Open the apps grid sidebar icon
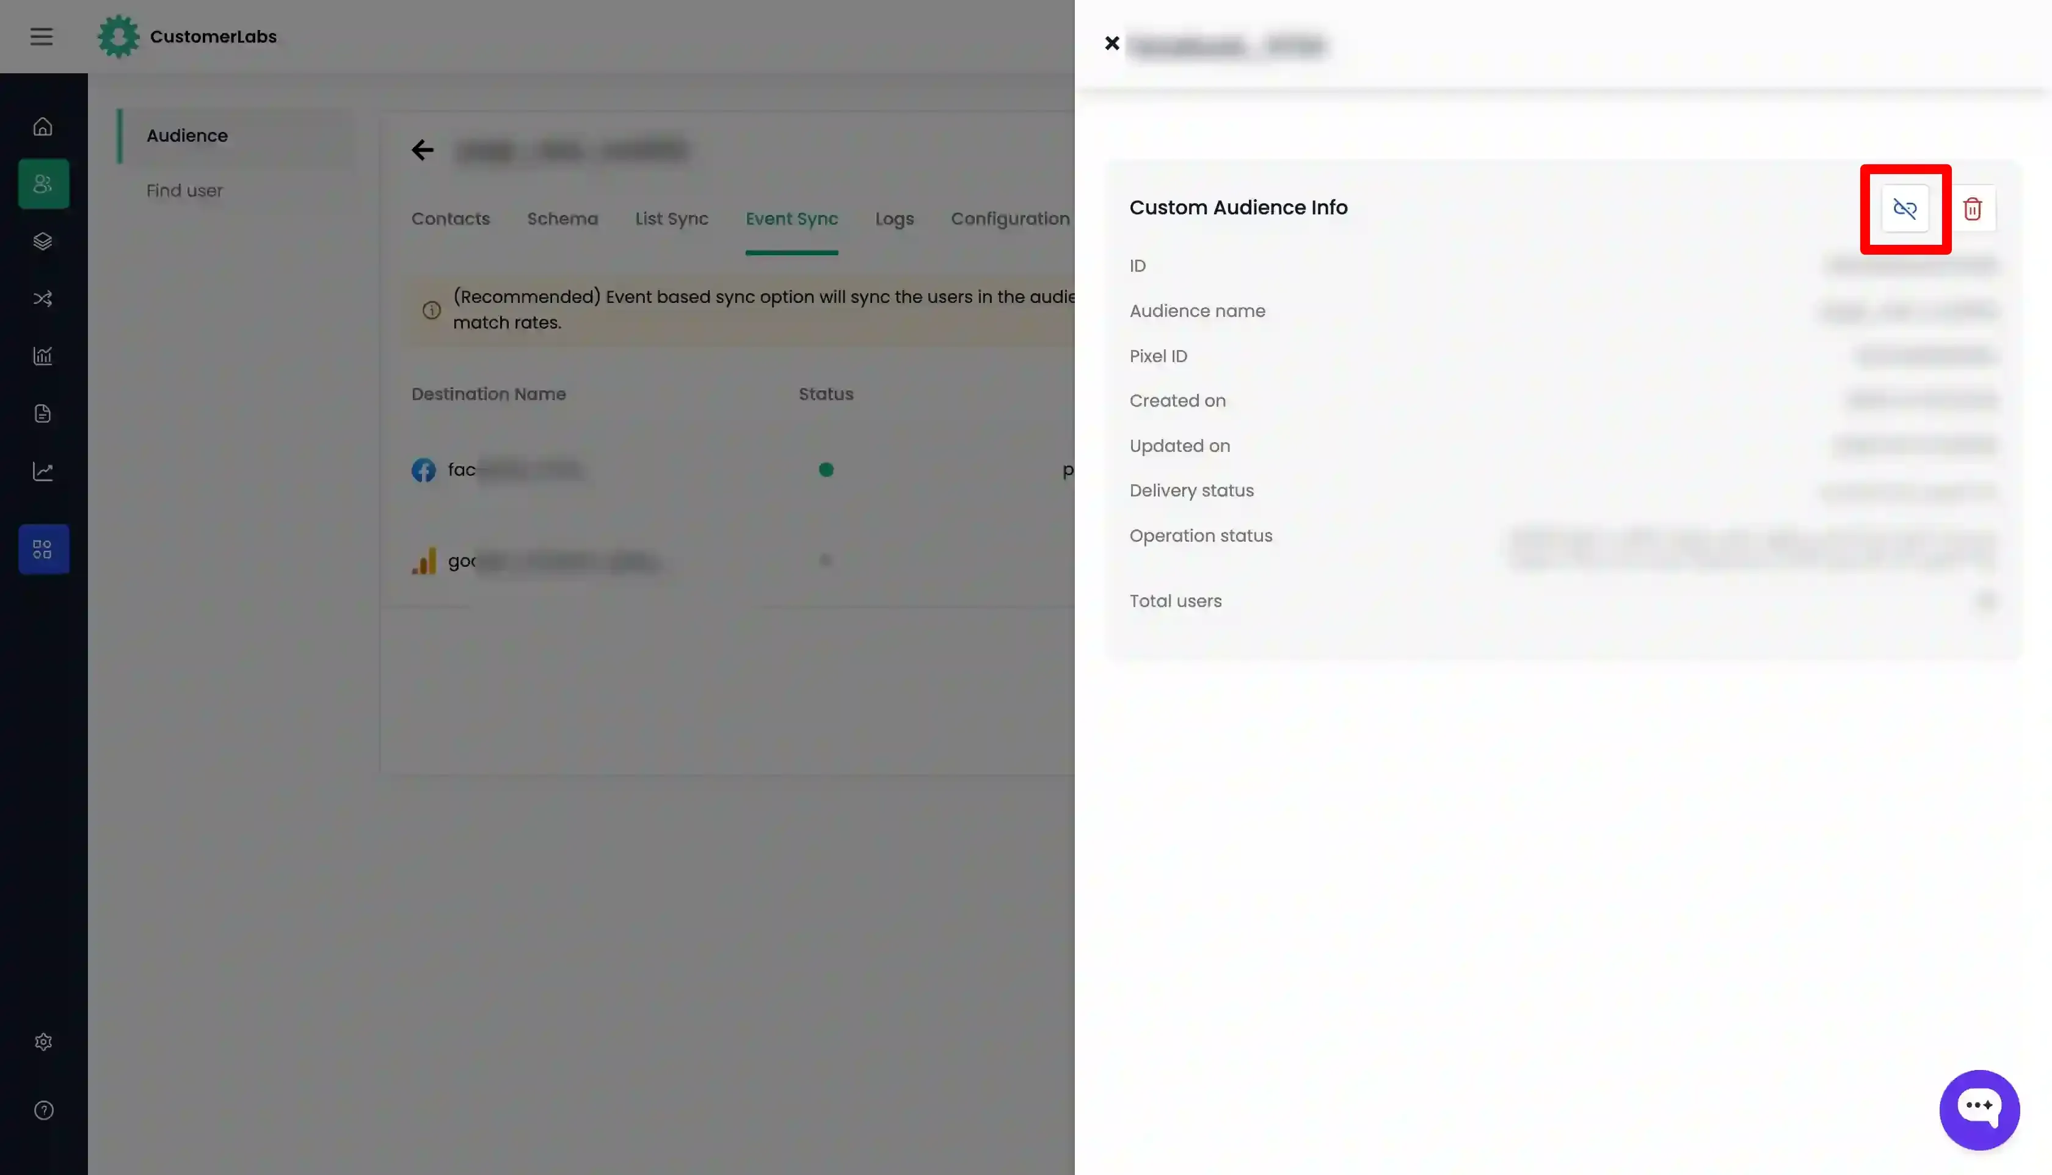This screenshot has height=1175, width=2052. [43, 550]
